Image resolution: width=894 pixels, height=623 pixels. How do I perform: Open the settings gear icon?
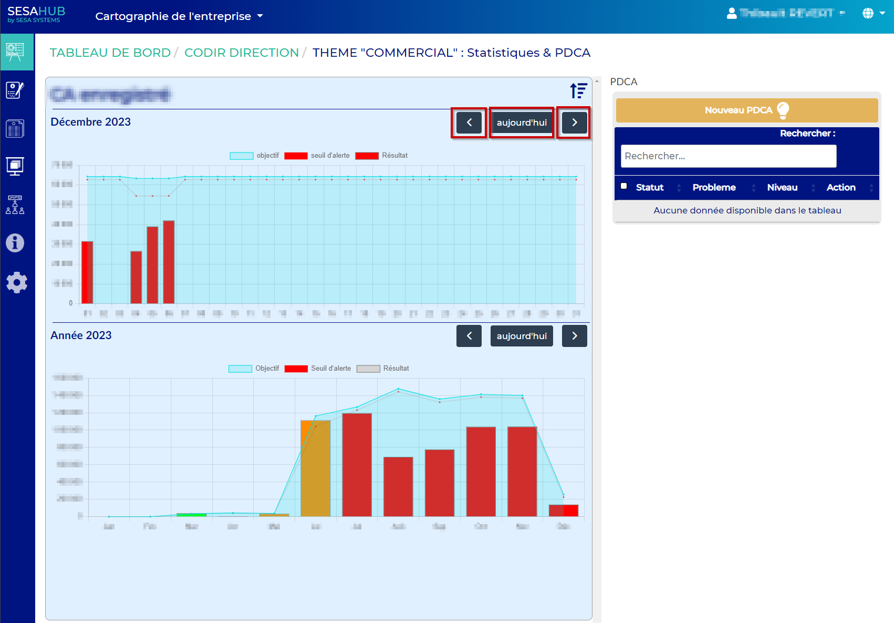coord(16,282)
